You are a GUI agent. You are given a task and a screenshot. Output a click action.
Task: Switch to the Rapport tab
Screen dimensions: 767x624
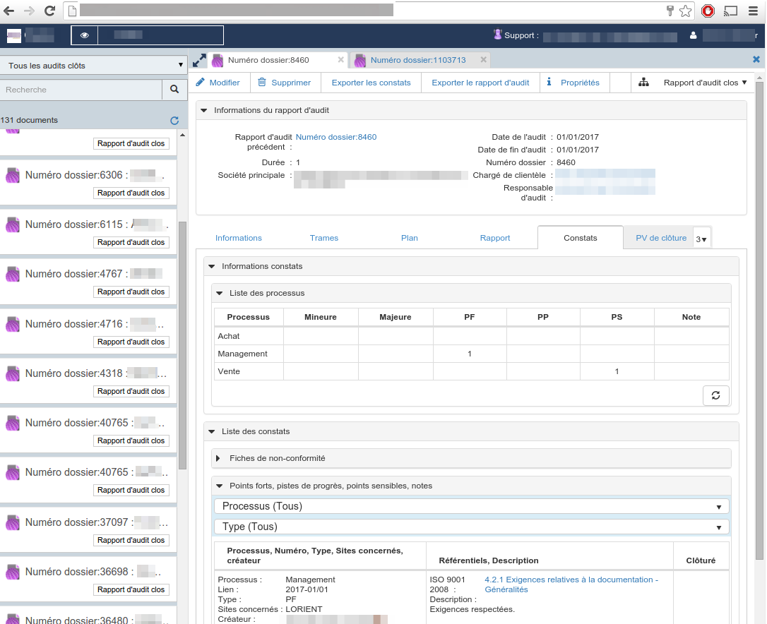pyautogui.click(x=494, y=238)
